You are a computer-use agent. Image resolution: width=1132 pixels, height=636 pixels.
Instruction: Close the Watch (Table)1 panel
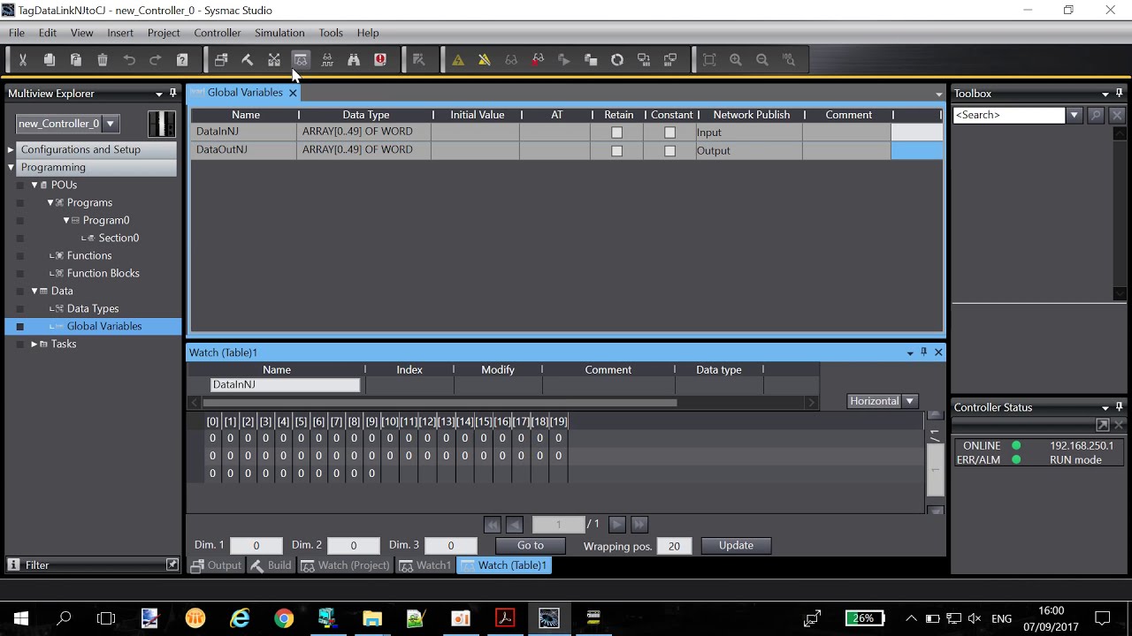[x=938, y=352]
